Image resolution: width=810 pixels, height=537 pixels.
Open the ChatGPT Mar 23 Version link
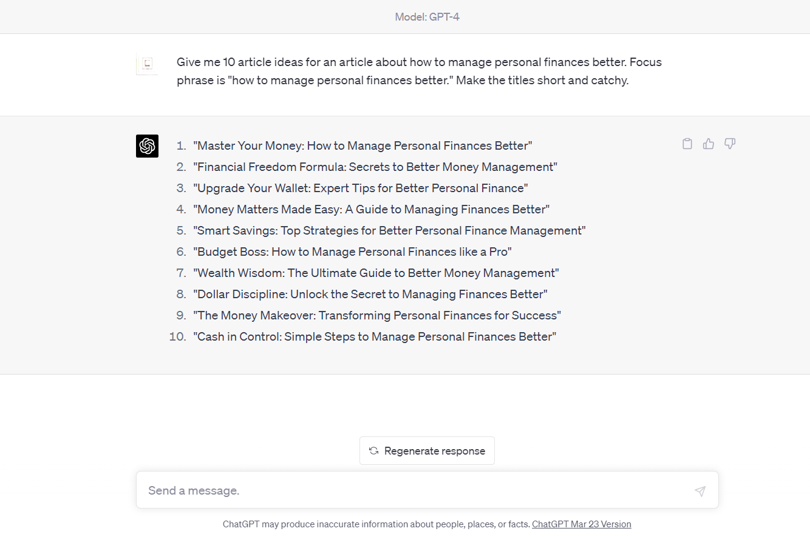click(581, 524)
